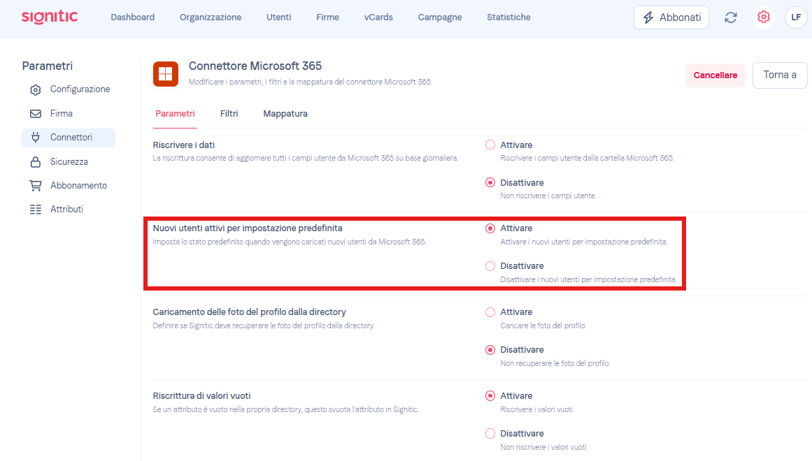Open the Firme menu item
The image size is (812, 461).
point(328,17)
